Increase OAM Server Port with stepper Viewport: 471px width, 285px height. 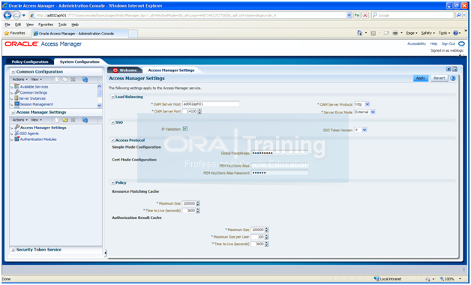[199, 110]
